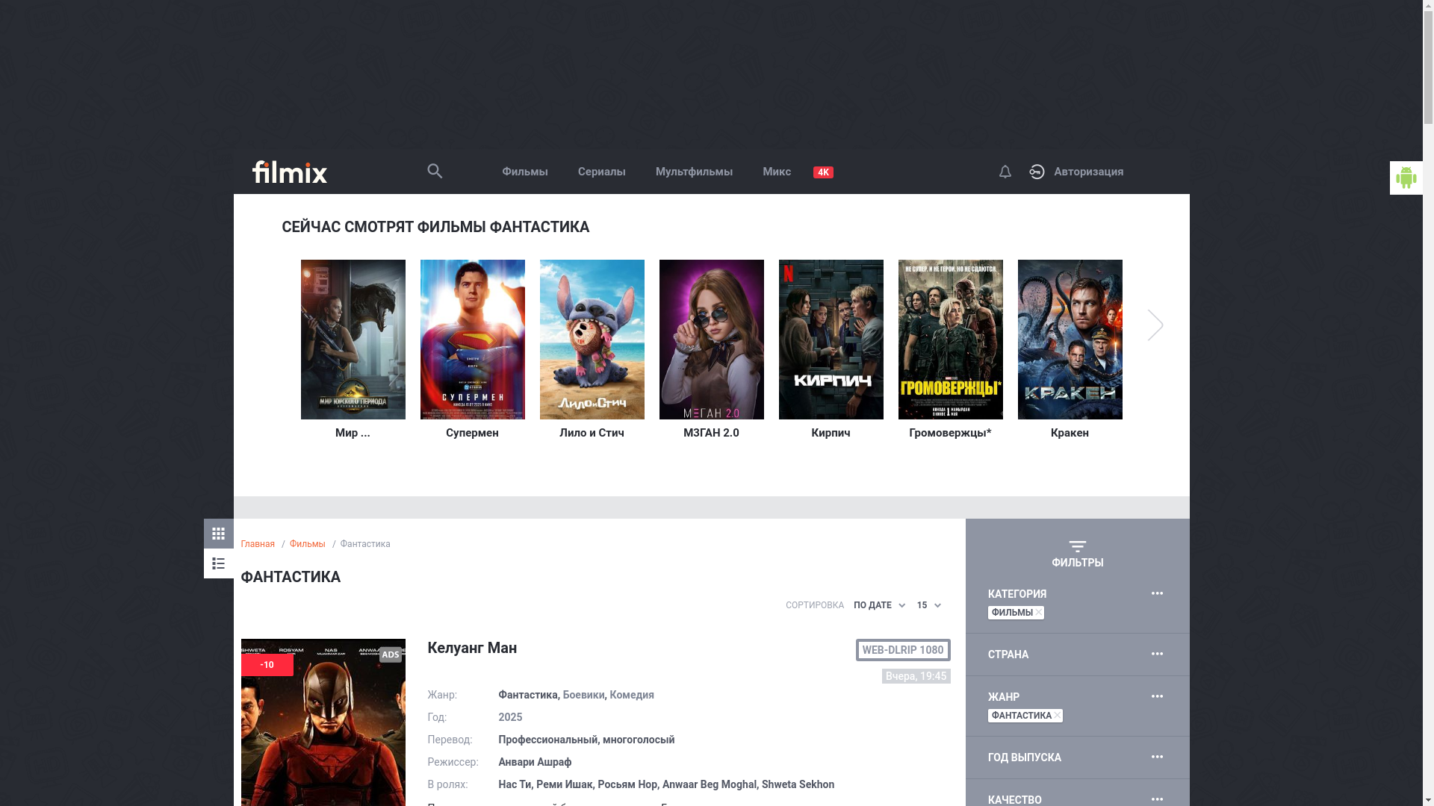Click actor Реми Ишак

coord(564,784)
